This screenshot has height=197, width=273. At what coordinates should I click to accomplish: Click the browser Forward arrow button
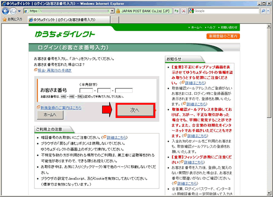point(13,11)
